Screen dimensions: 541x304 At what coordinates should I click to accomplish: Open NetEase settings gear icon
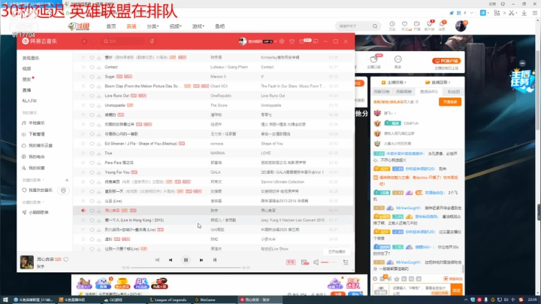[282, 41]
